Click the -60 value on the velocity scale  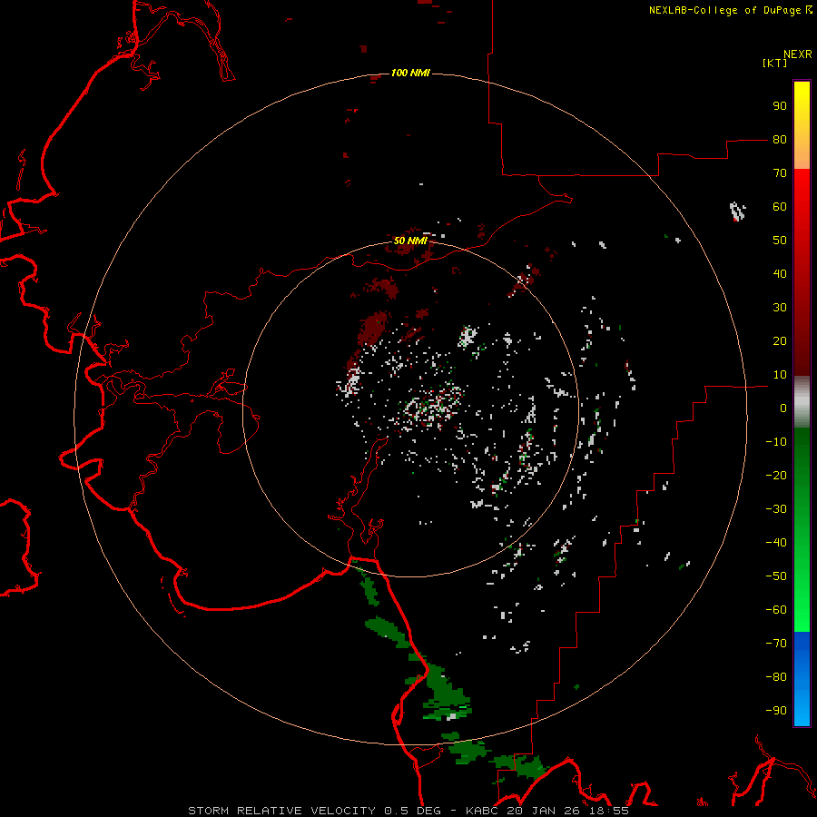(776, 610)
